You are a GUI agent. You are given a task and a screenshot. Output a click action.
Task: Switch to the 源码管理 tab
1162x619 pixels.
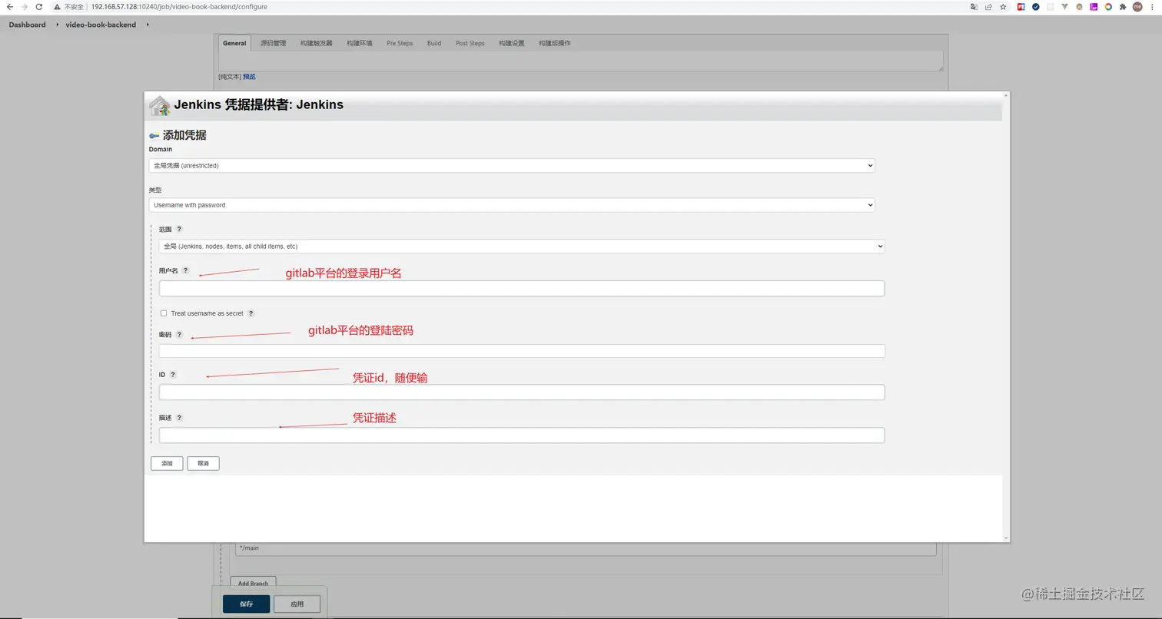[273, 43]
